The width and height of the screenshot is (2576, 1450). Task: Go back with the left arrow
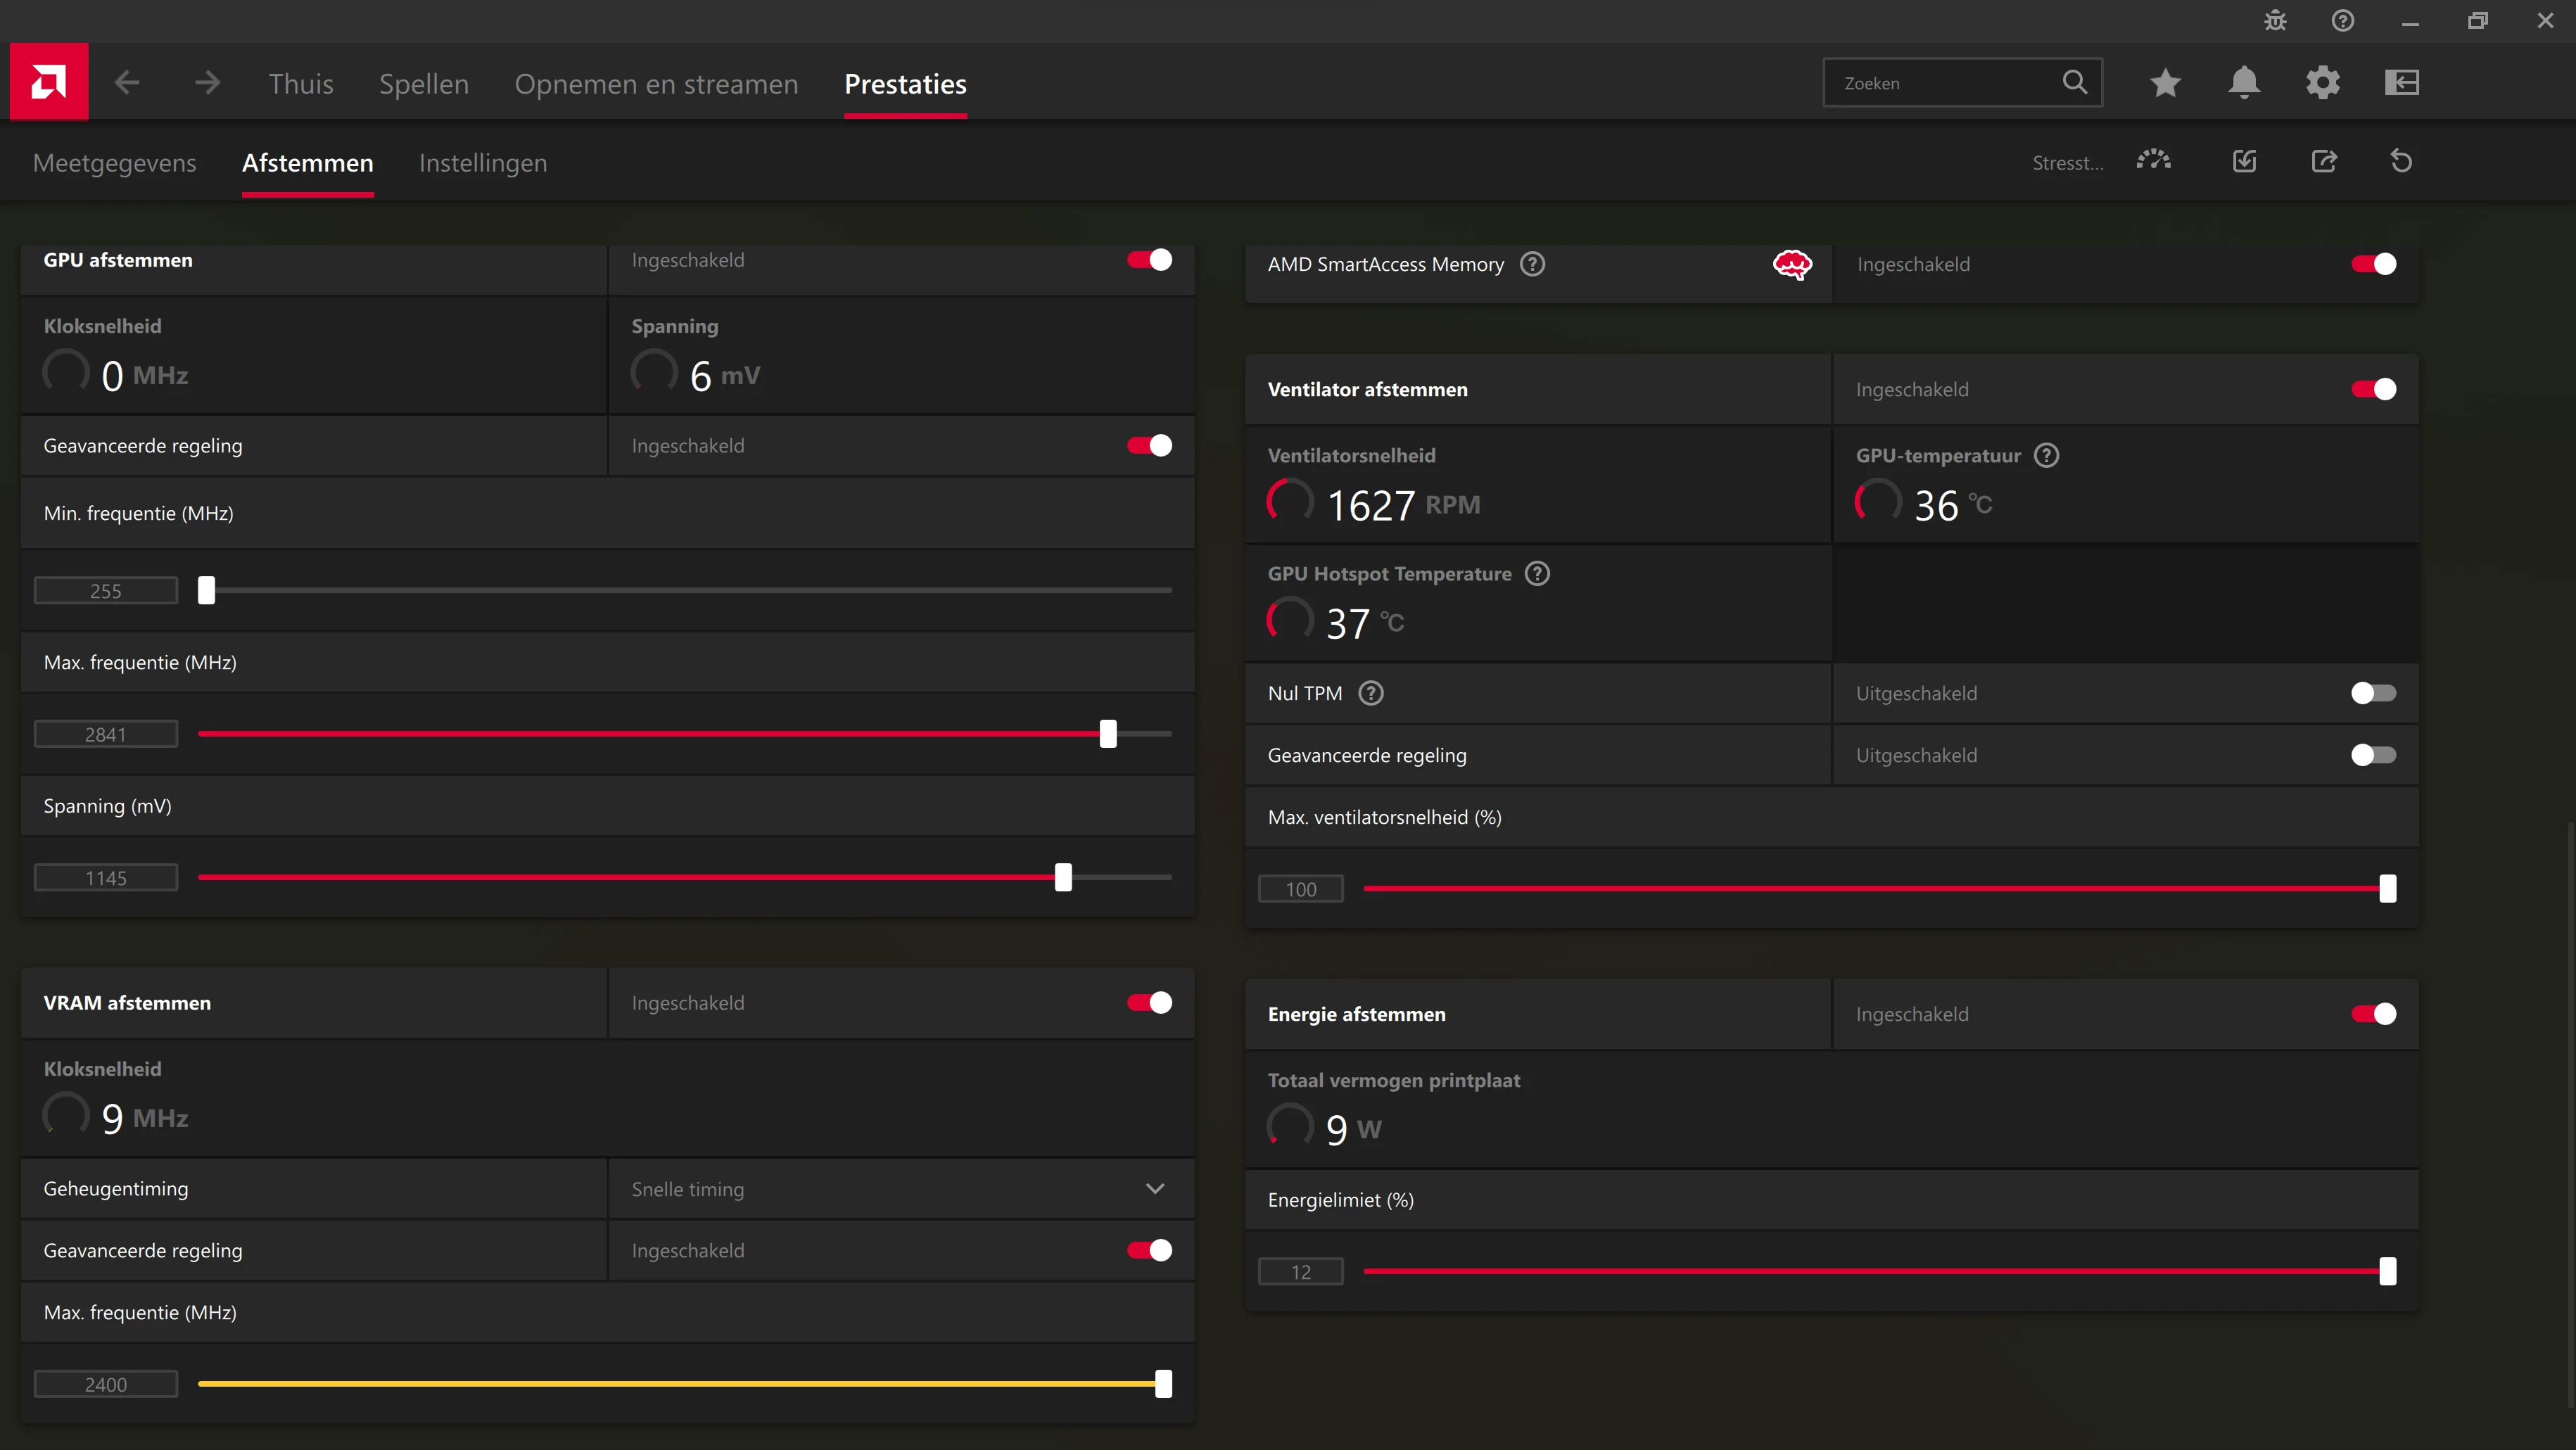pos(127,83)
